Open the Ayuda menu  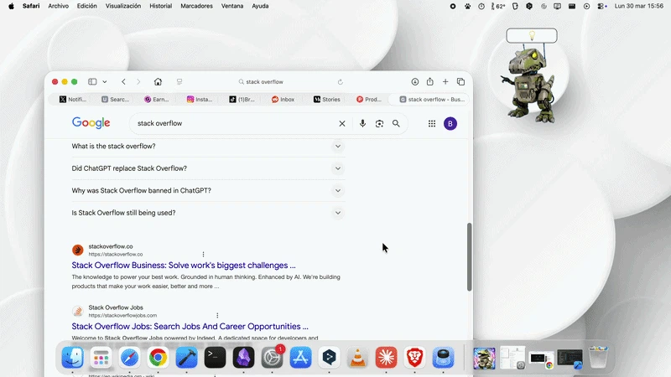pyautogui.click(x=260, y=6)
